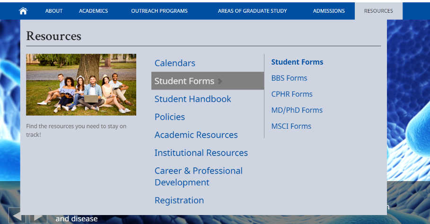Click the home icon in navigation bar

point(23,11)
